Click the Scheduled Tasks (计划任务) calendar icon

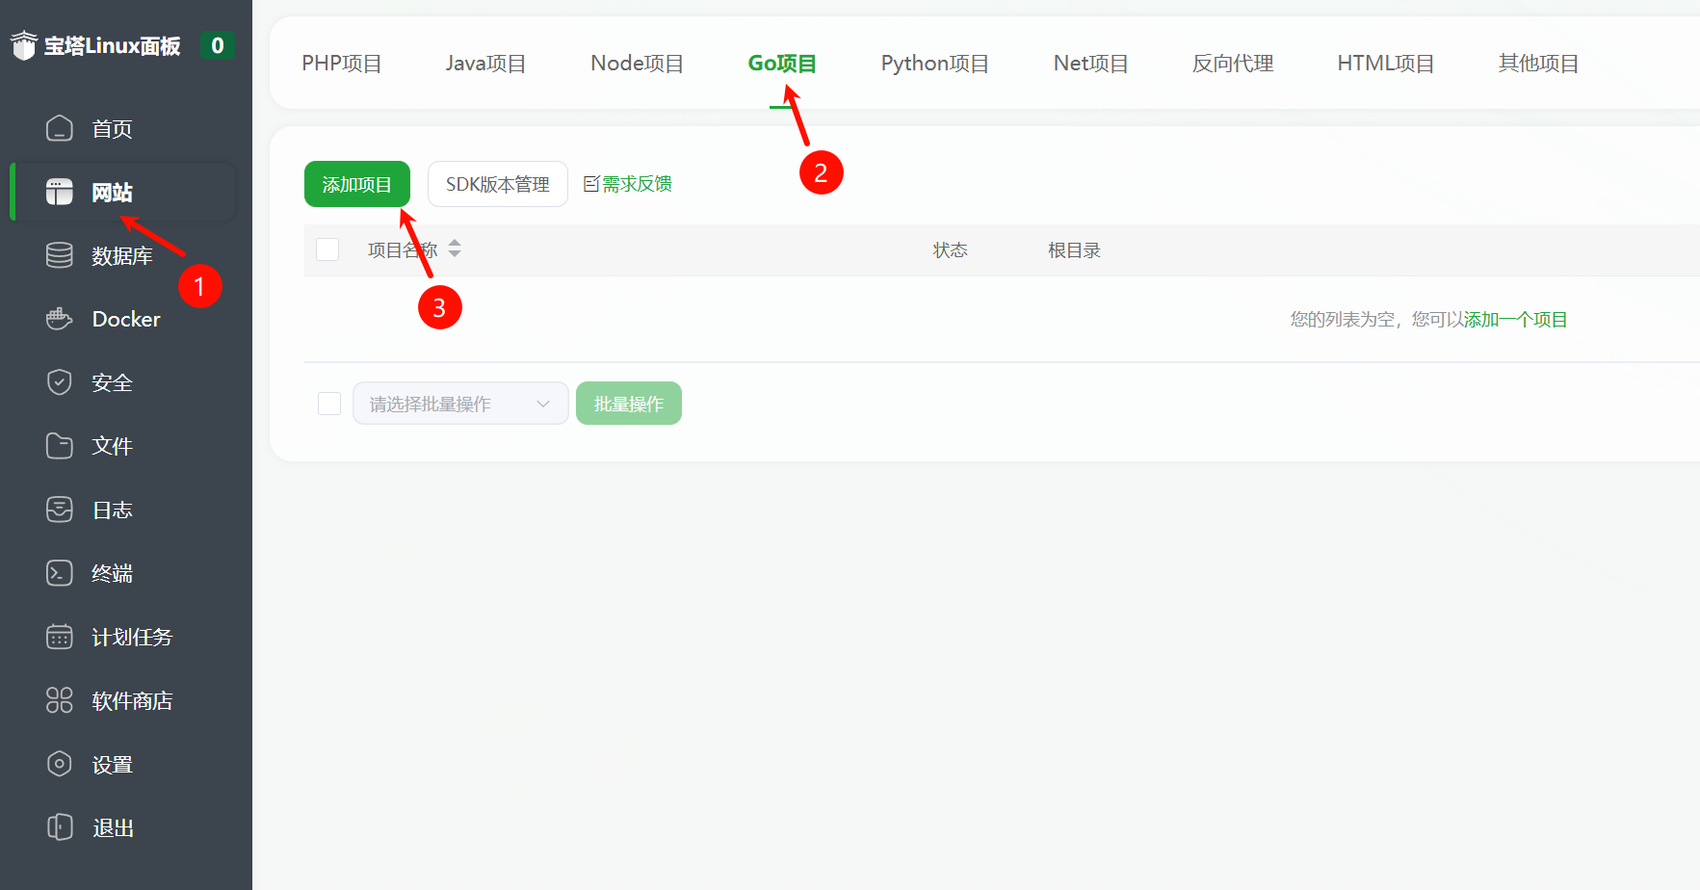click(x=60, y=637)
